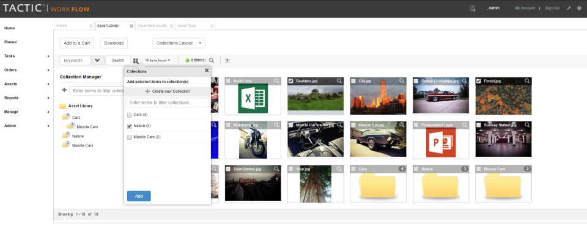Click the document icon in top header

click(472, 8)
